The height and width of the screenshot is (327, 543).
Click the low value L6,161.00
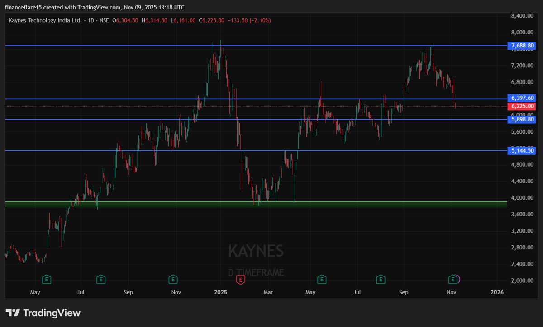point(183,20)
